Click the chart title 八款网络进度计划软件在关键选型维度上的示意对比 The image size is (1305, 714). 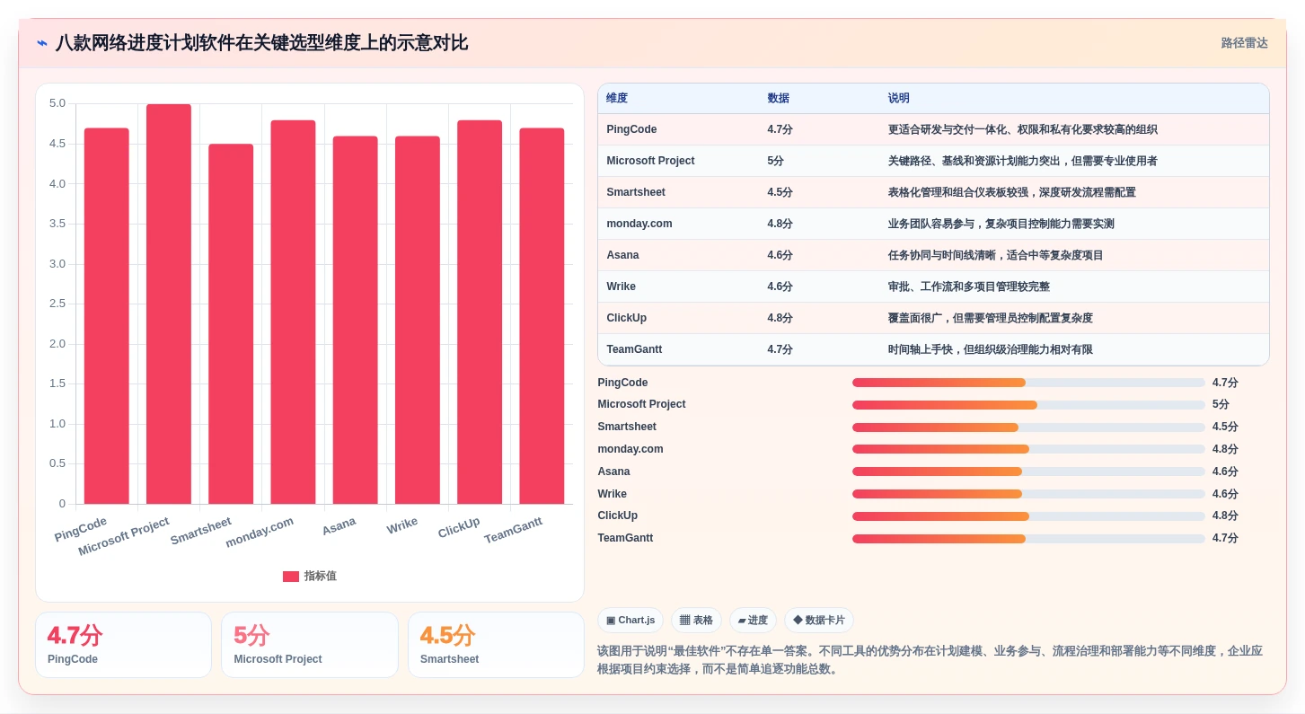coord(261,43)
